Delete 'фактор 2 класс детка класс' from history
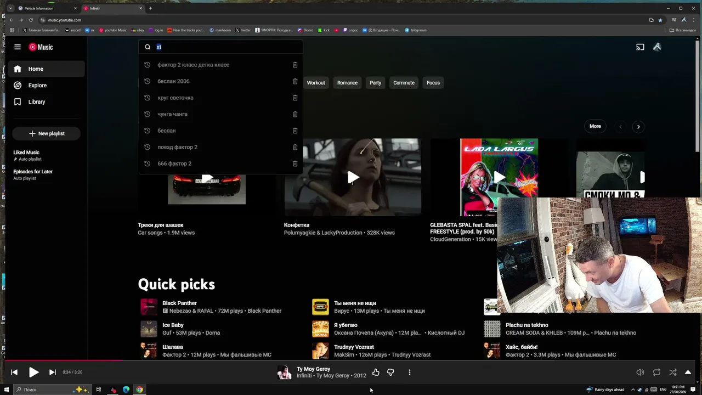 [295, 65]
